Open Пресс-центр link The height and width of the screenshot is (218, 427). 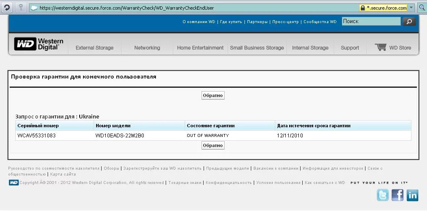point(285,22)
